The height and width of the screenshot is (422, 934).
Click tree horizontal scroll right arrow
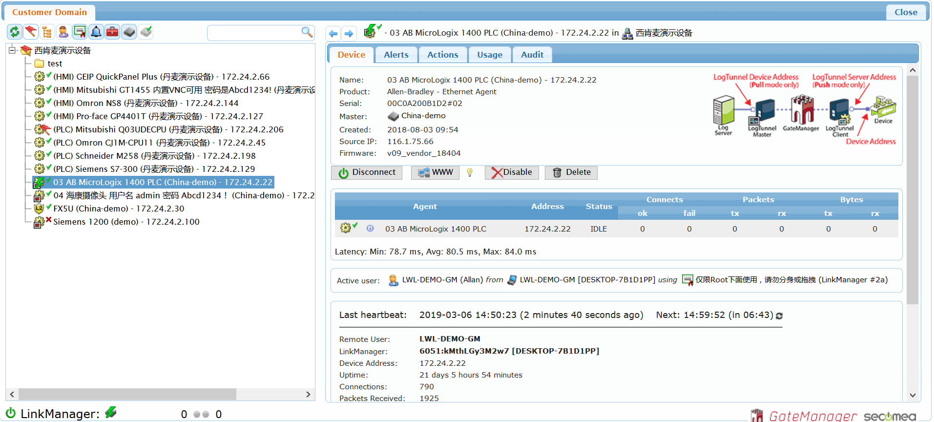308,394
